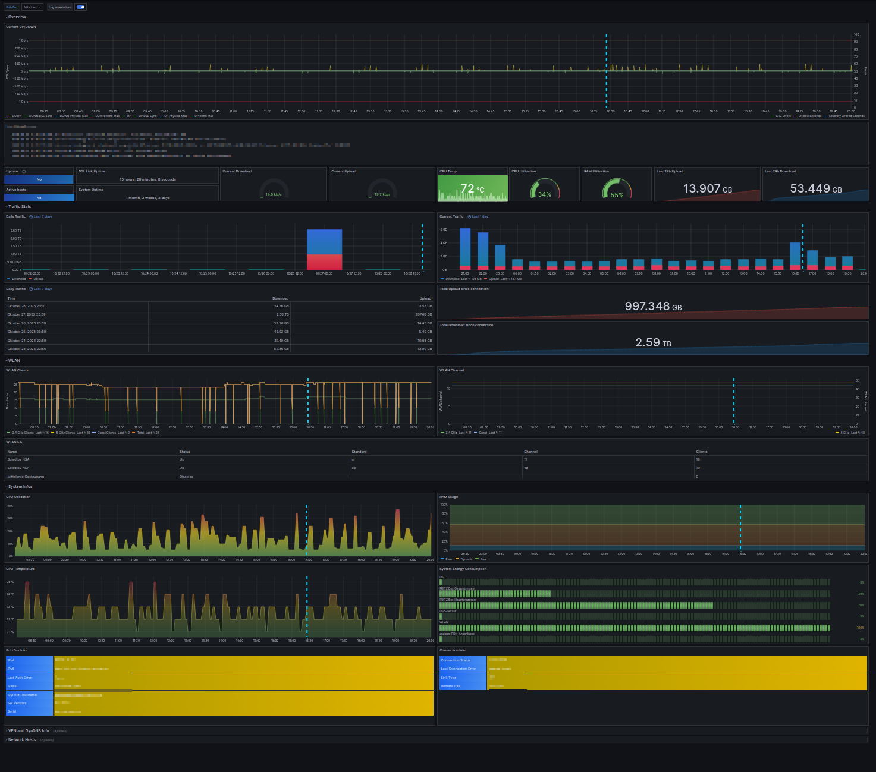Viewport: 876px width, 772px height.
Task: Open the CPU Utilization graph panel title
Action: click(x=18, y=497)
